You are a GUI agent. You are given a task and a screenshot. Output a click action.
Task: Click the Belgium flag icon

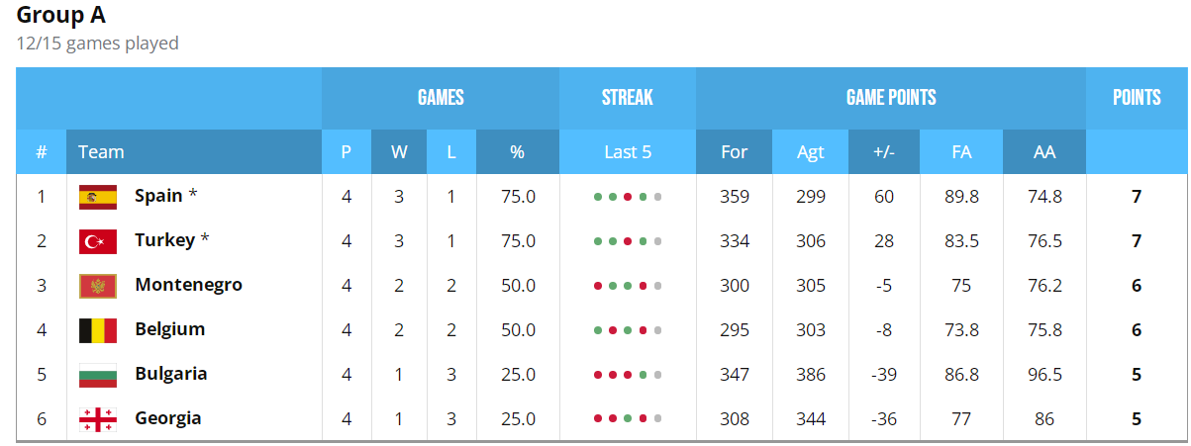[98, 330]
